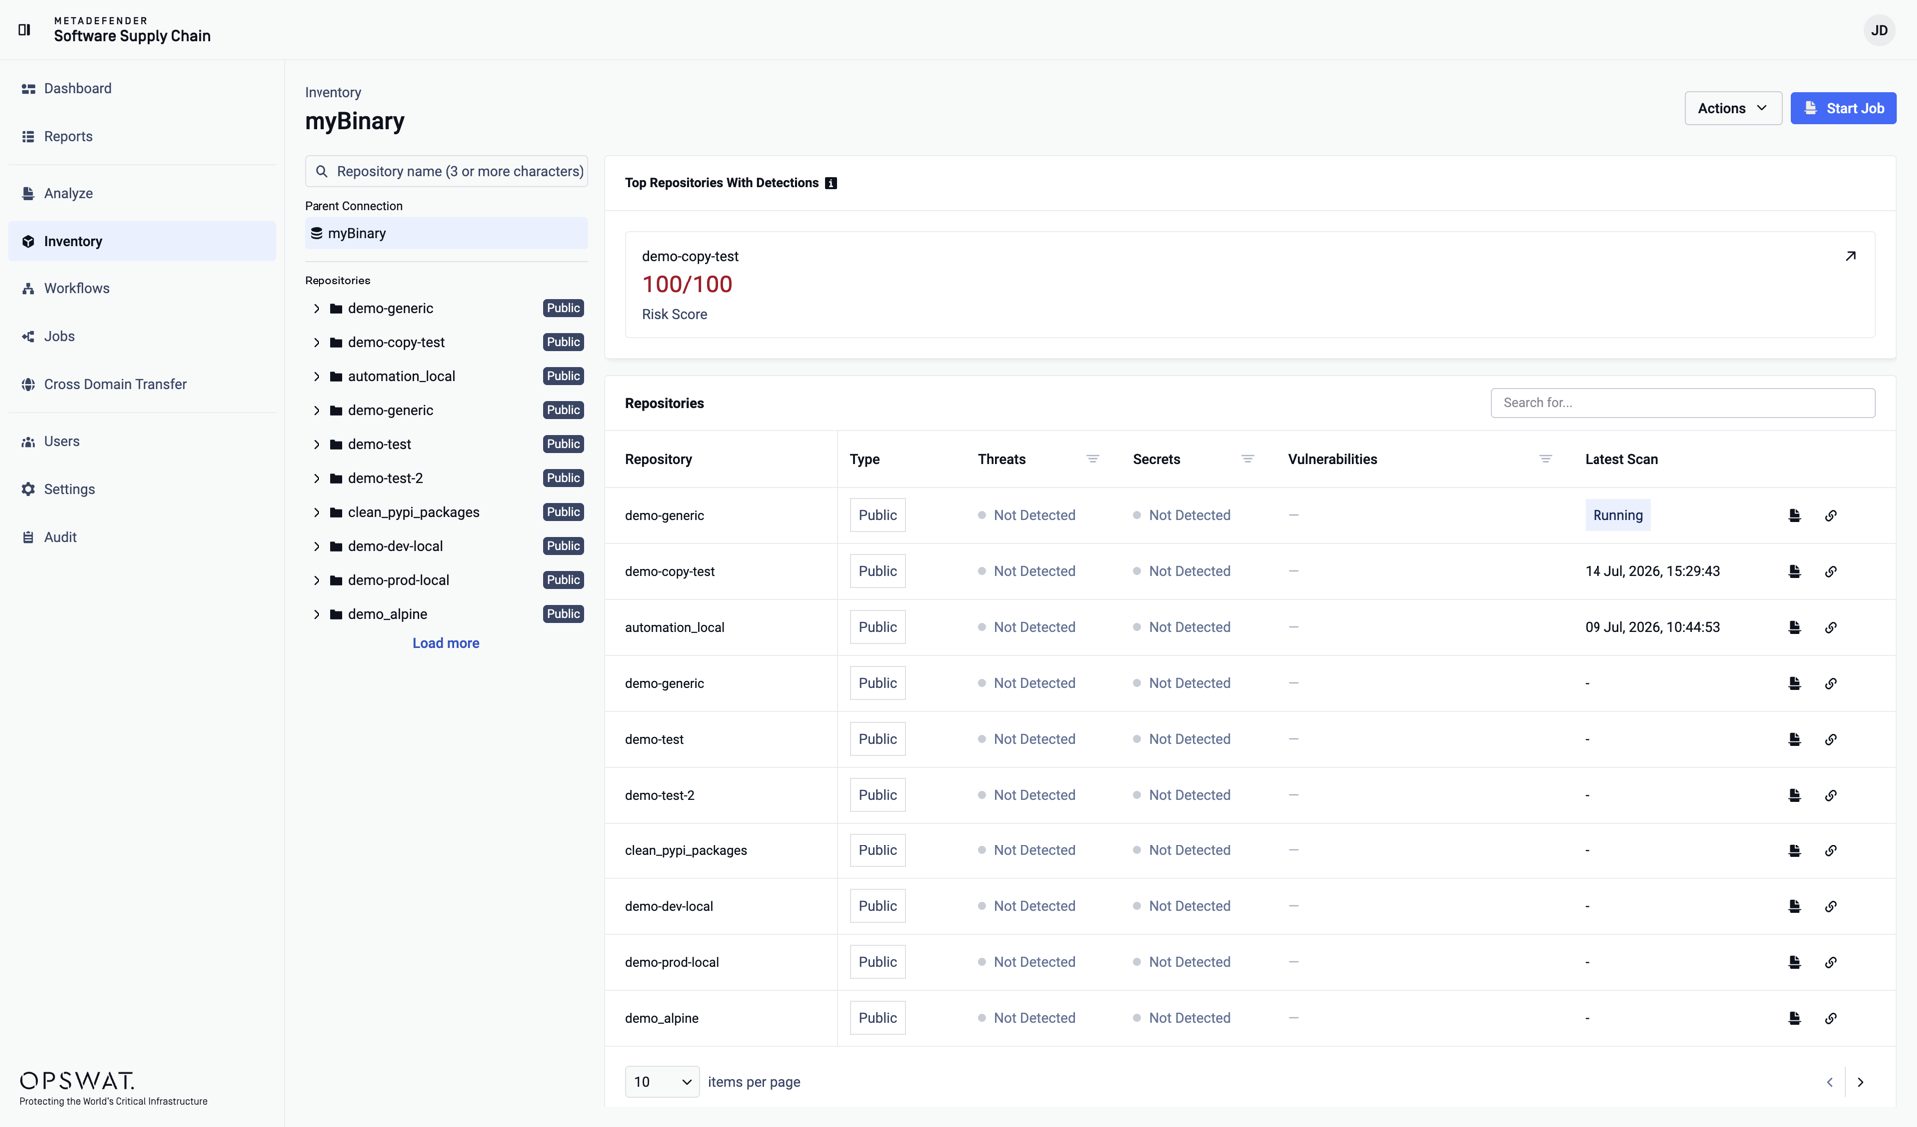Open the JD user avatar menu
Image resolution: width=1917 pixels, height=1127 pixels.
click(1879, 30)
